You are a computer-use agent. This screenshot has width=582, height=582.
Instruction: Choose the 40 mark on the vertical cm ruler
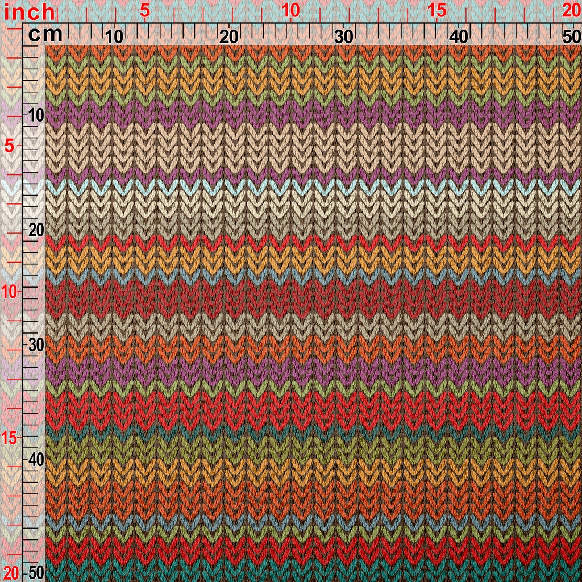36,460
